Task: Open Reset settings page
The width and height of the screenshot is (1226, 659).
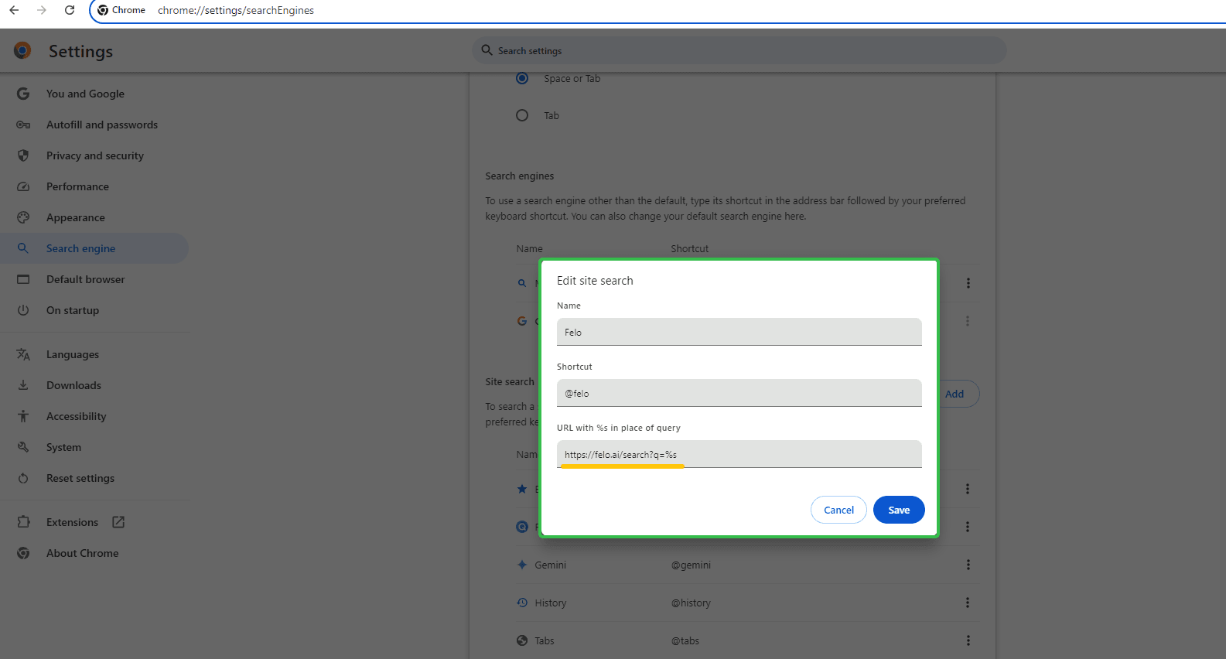Action: (x=80, y=478)
